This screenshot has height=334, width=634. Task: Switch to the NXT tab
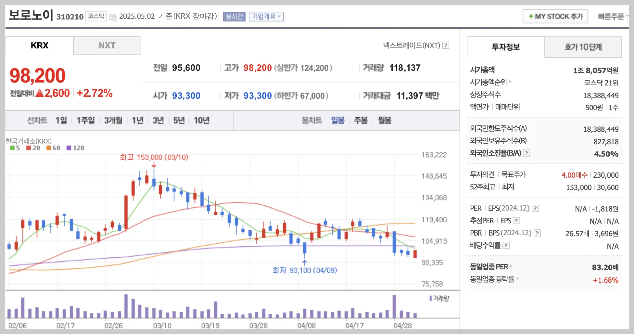coord(107,45)
